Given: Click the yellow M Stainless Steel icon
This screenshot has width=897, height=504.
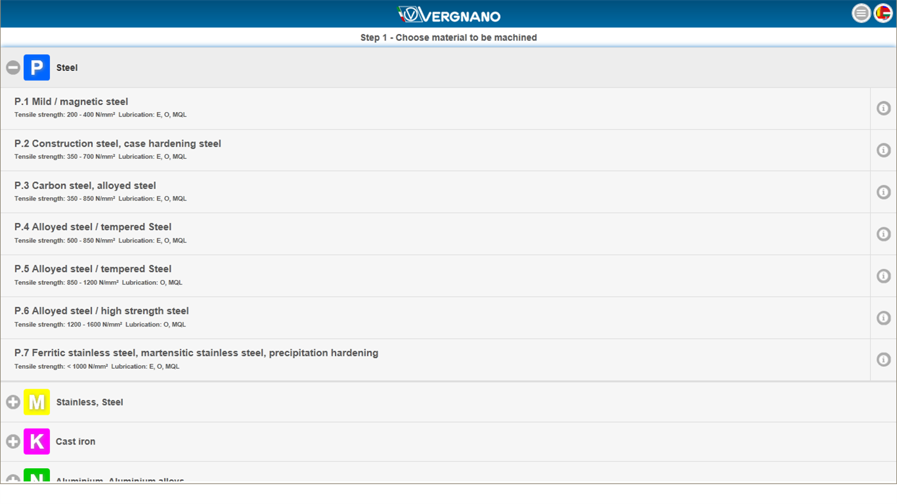Looking at the screenshot, I should (36, 402).
